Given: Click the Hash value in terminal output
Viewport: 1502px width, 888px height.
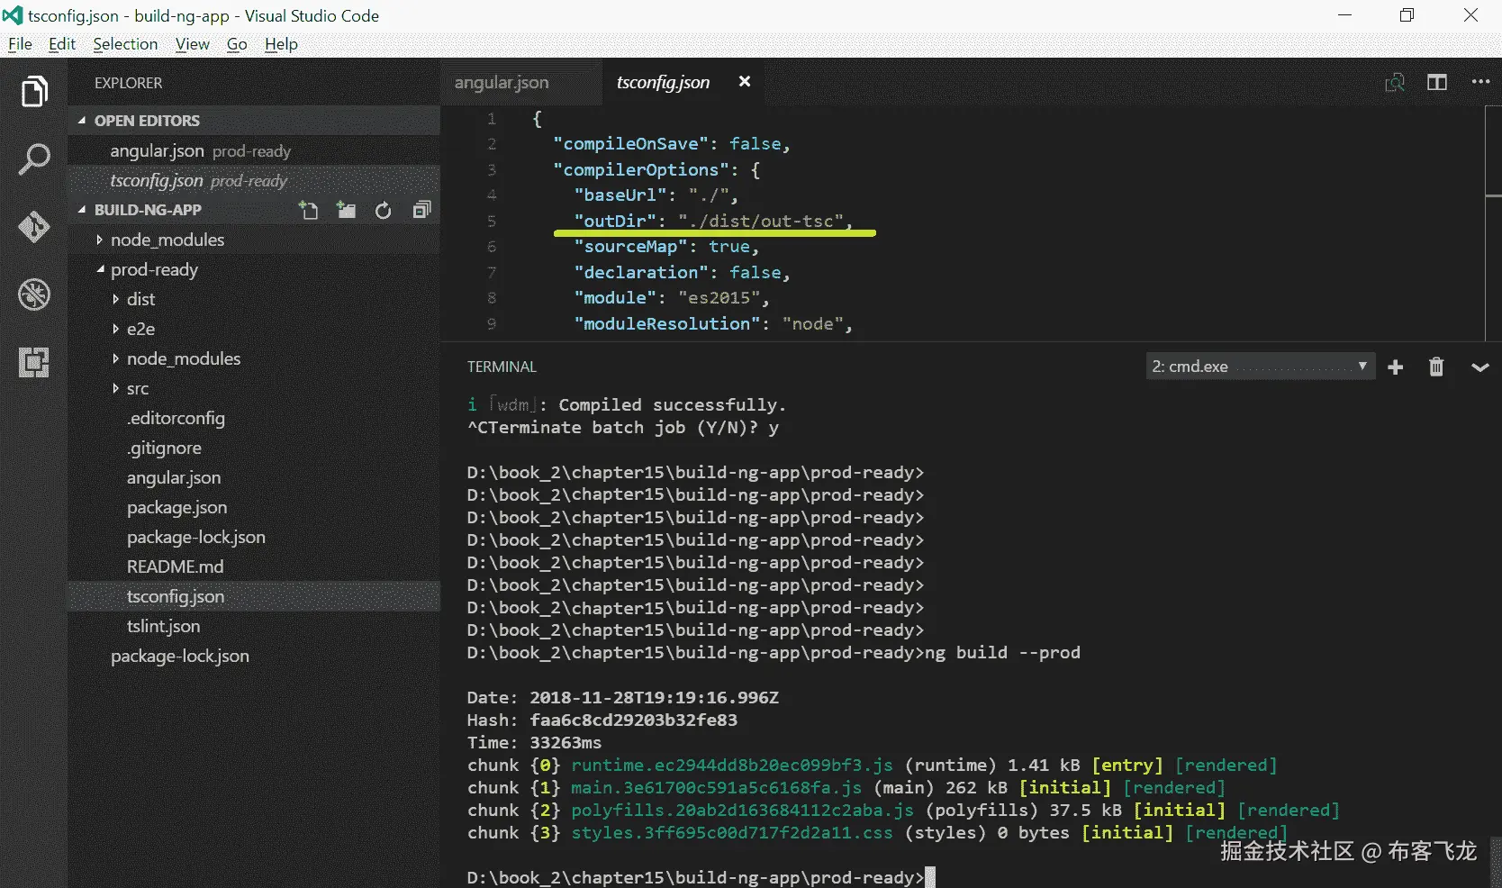Looking at the screenshot, I should coord(634,720).
